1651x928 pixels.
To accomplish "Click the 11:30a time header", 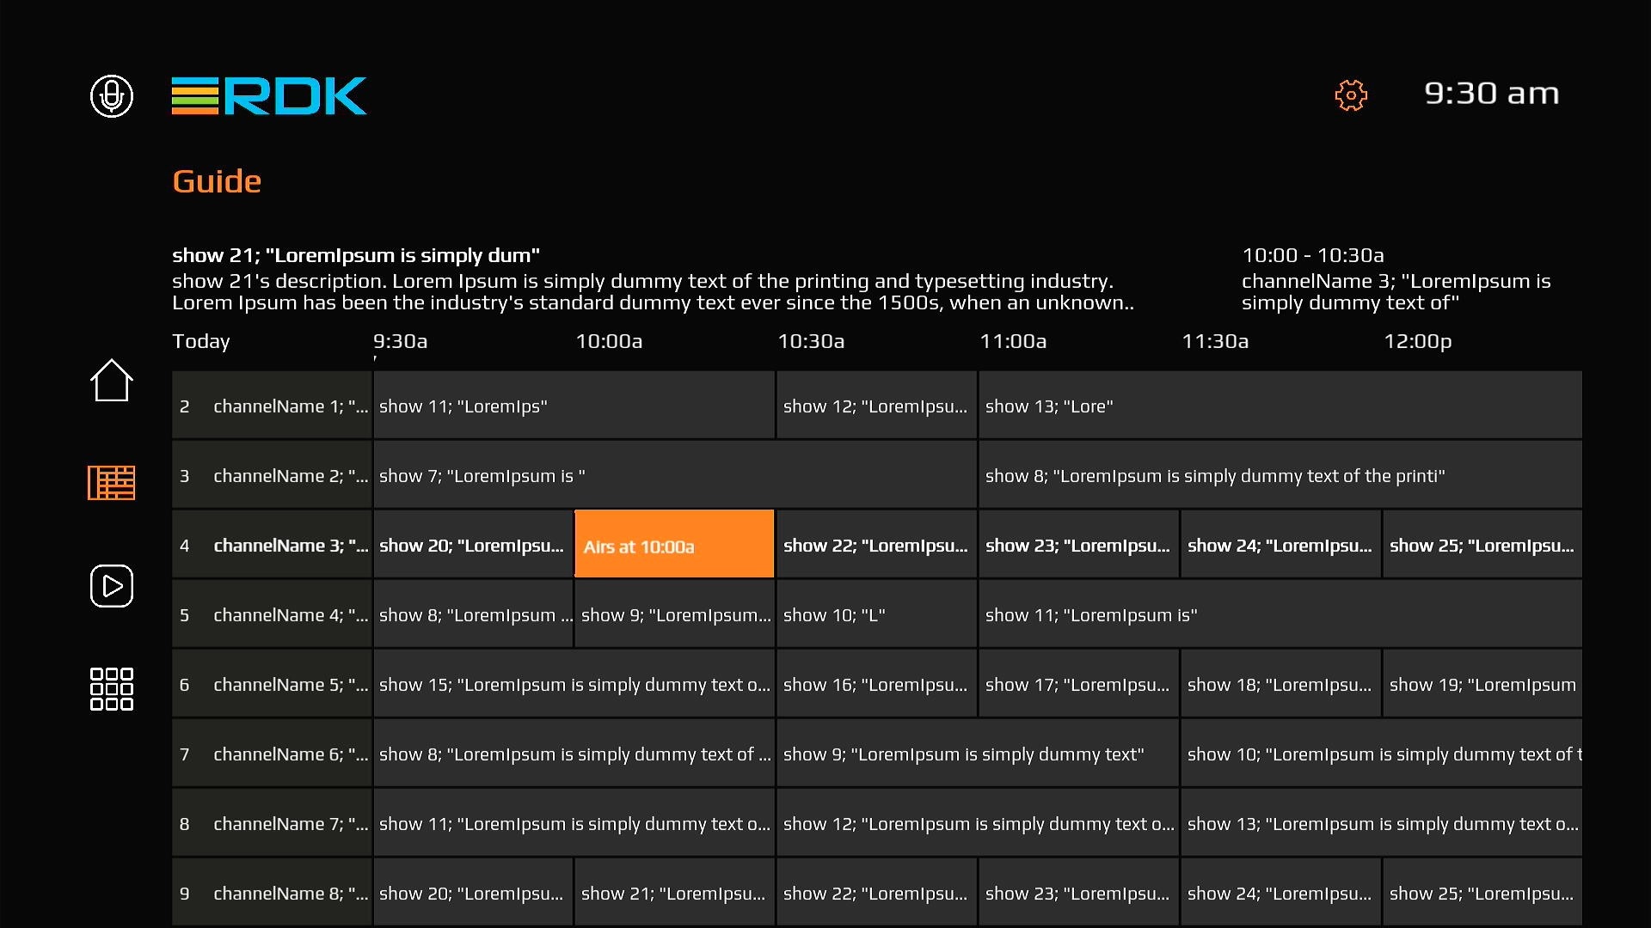I will [1215, 341].
